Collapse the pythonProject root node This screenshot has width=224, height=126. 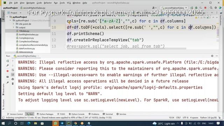pyautogui.click(x=7, y=17)
